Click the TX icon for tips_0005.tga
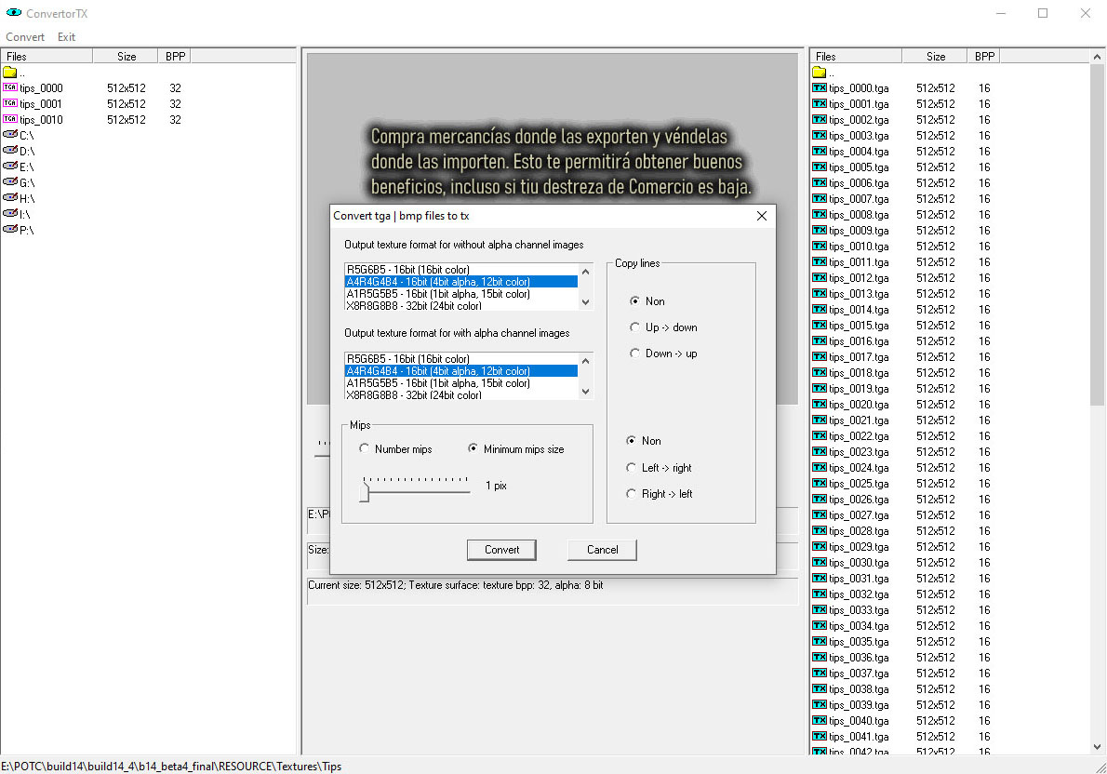The width and height of the screenshot is (1107, 774). point(819,167)
